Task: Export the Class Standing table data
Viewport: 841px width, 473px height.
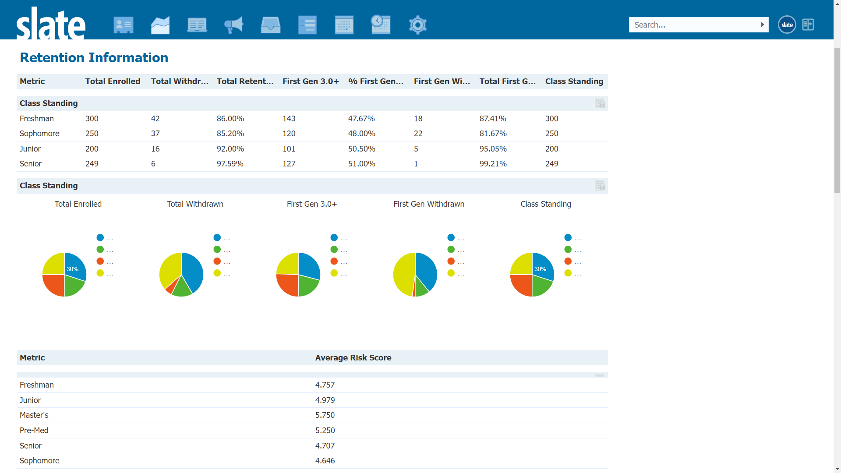Action: pos(600,103)
